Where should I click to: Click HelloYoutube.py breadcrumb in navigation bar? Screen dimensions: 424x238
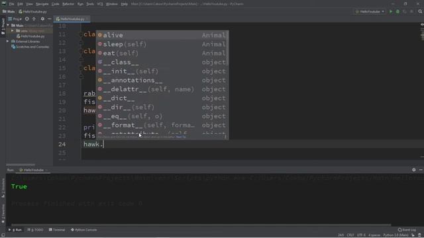pos(32,12)
